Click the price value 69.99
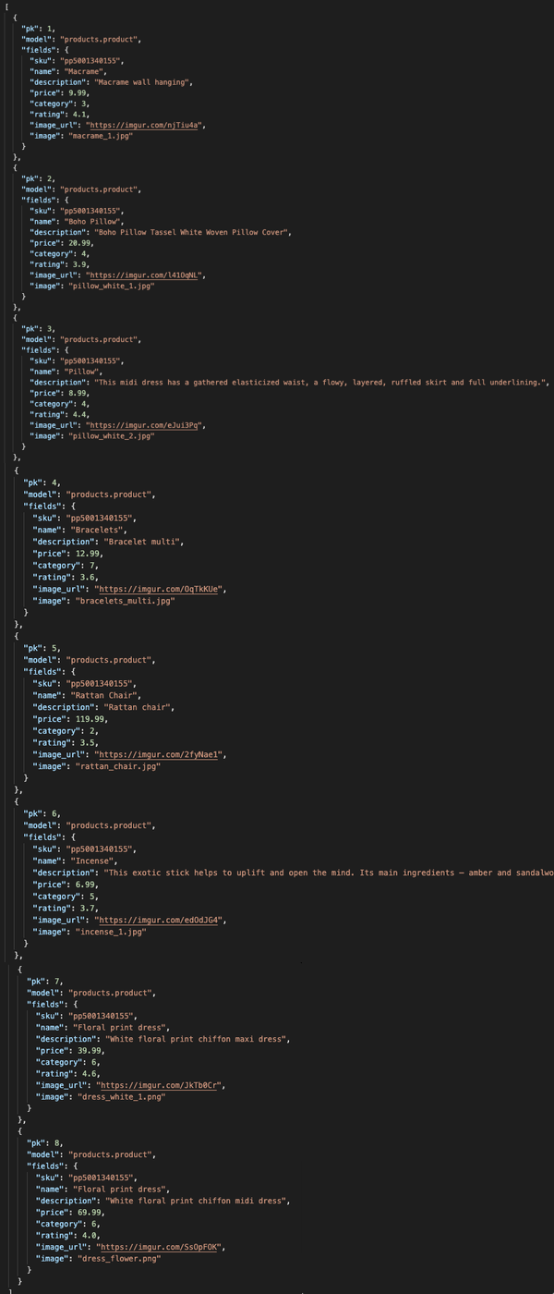Screen dimensions: 554x1294 pos(92,1212)
